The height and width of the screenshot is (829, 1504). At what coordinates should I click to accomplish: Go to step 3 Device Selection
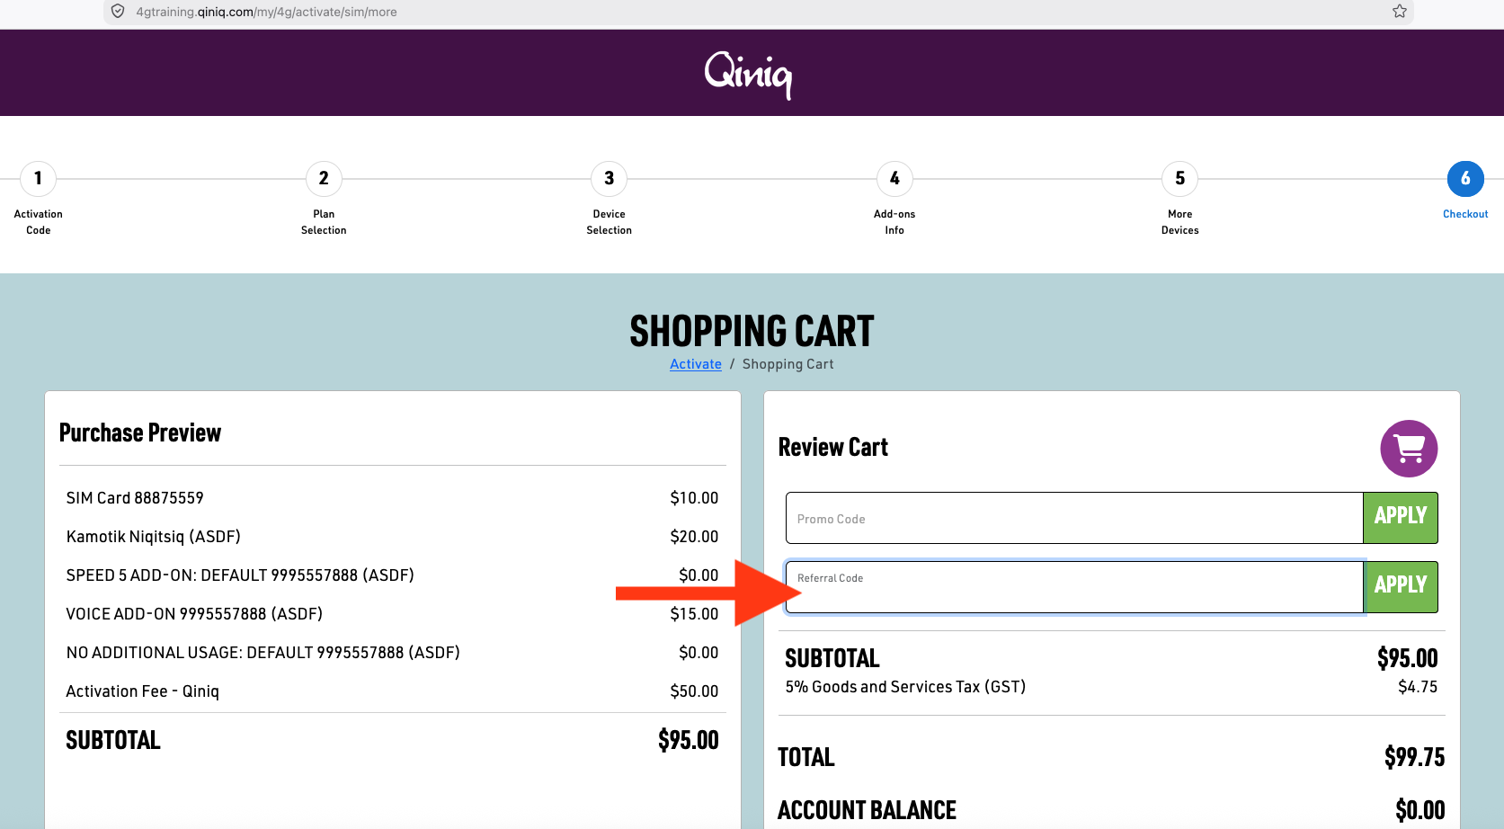click(x=610, y=199)
